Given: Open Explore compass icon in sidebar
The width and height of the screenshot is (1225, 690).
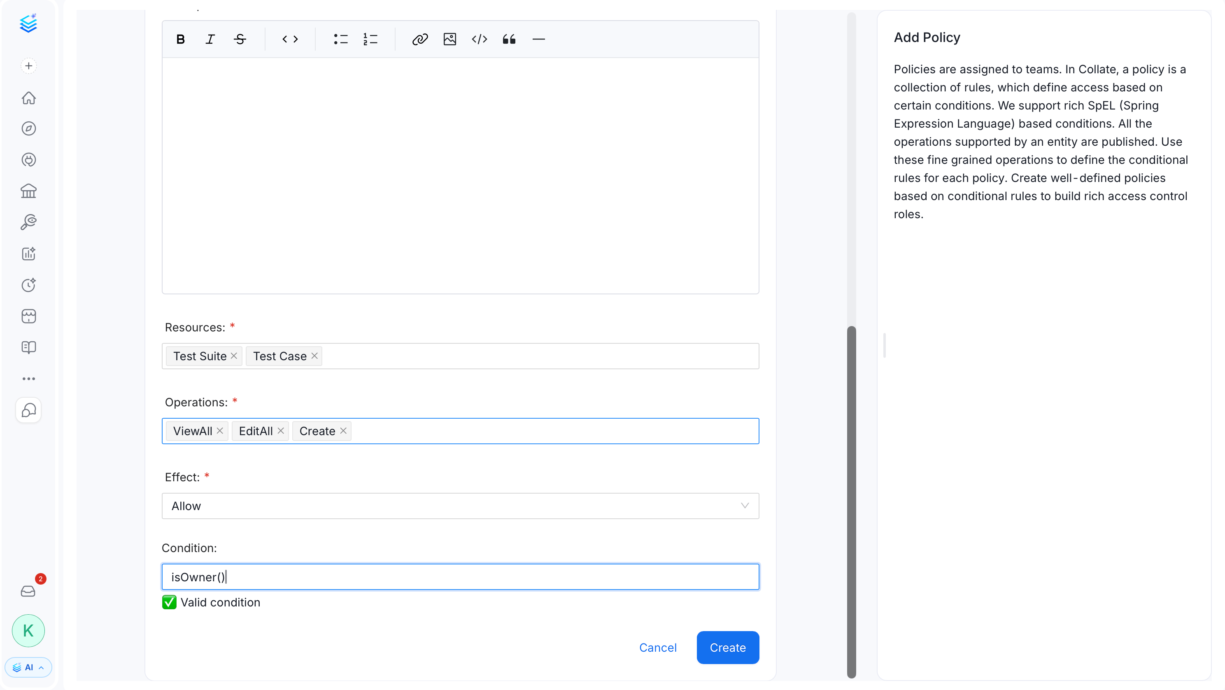Looking at the screenshot, I should click(x=28, y=129).
